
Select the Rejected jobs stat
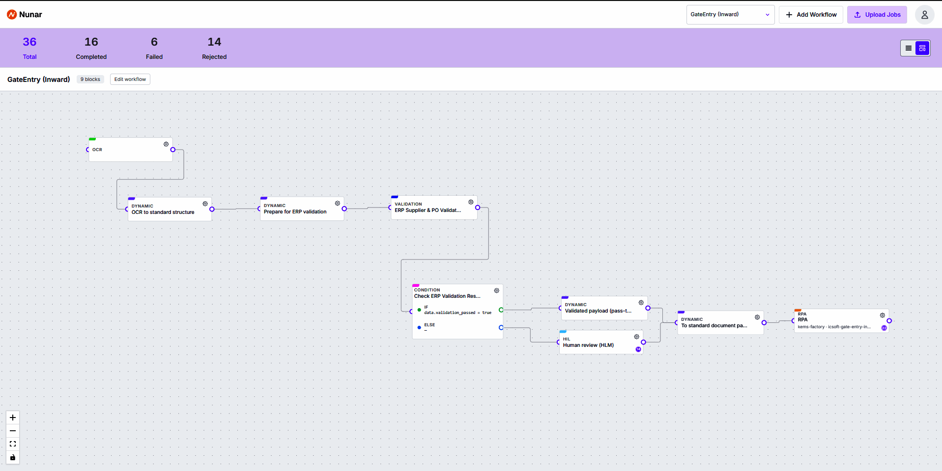tap(214, 48)
